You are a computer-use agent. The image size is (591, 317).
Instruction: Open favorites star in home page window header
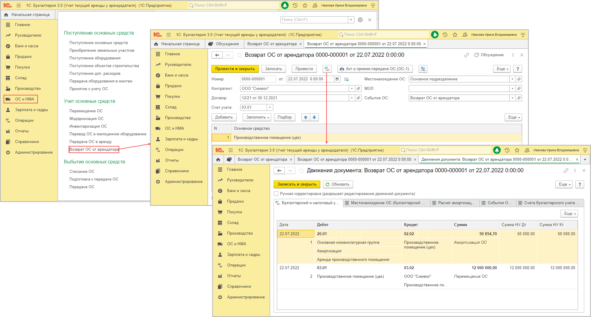[305, 5]
